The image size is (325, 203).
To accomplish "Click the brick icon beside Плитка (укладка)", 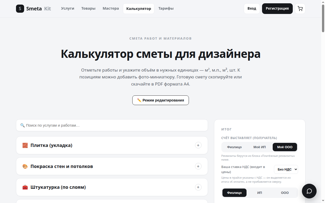I will tap(25, 145).
